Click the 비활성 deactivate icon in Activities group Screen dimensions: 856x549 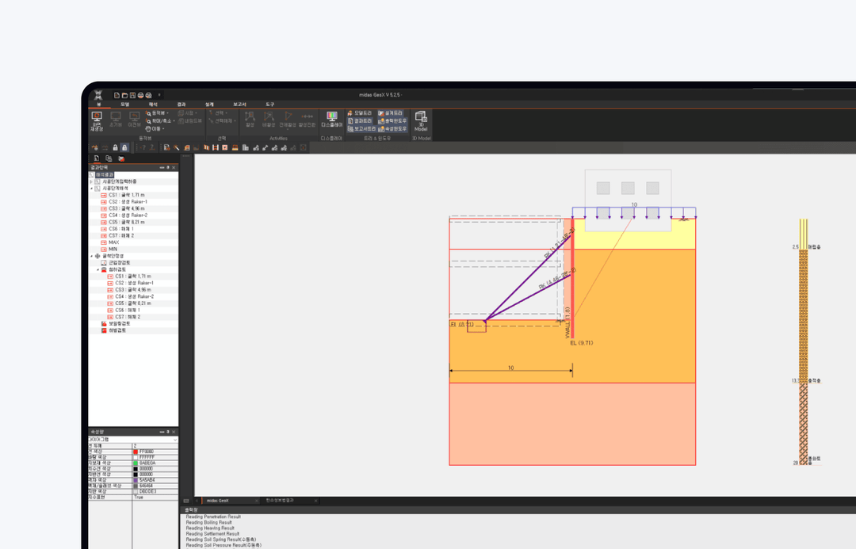(269, 116)
